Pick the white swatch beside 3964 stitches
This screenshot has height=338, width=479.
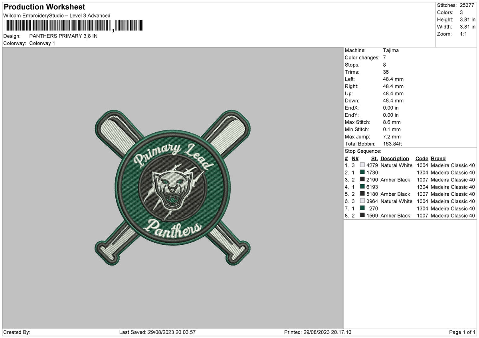pyautogui.click(x=362, y=201)
